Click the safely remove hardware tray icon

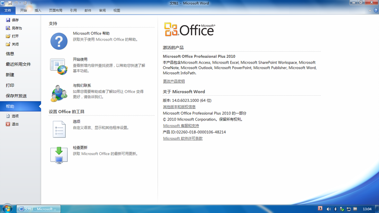coord(342,209)
